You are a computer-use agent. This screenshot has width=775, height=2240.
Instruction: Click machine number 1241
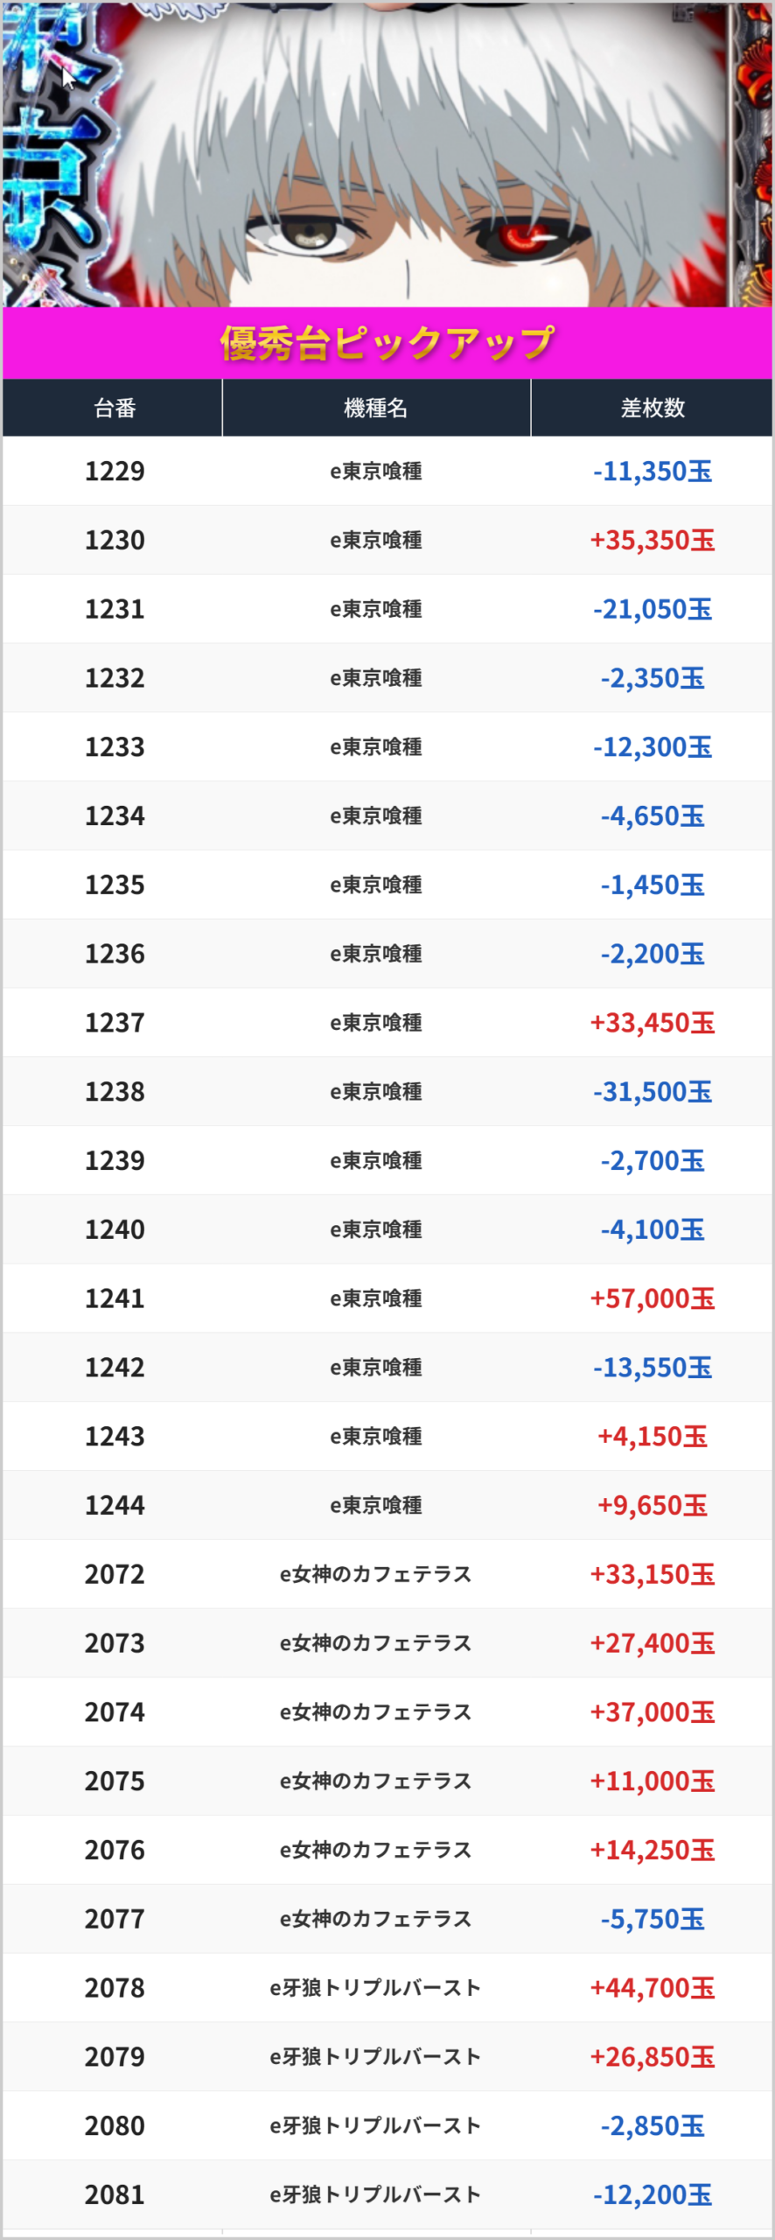click(115, 1298)
